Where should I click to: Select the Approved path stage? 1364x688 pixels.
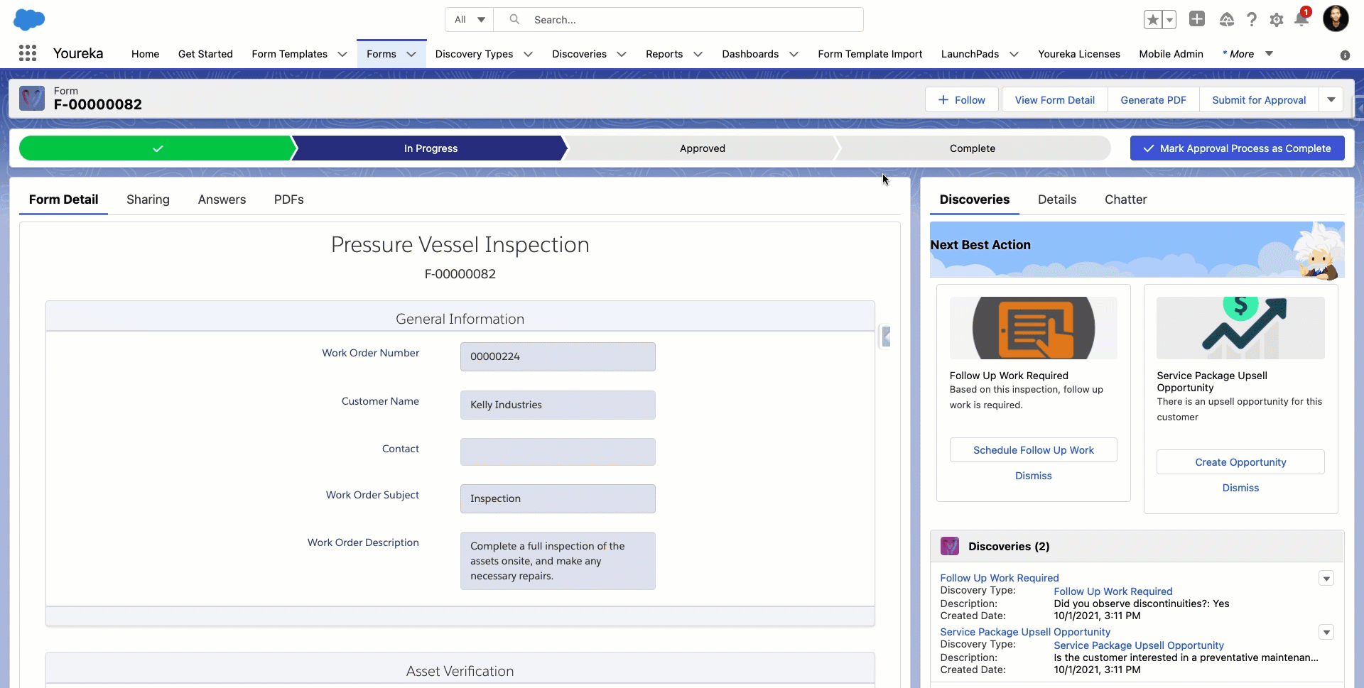[x=702, y=148]
